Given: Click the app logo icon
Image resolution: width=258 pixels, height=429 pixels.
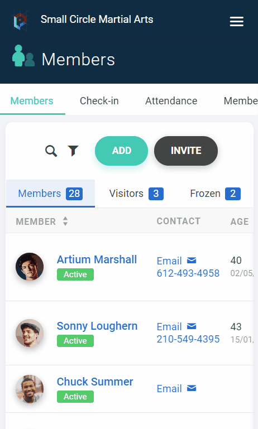Looking at the screenshot, I should click(21, 21).
